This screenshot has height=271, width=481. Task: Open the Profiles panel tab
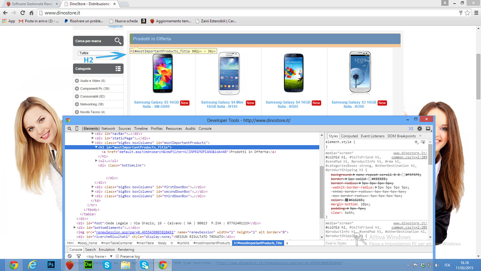tap(157, 129)
